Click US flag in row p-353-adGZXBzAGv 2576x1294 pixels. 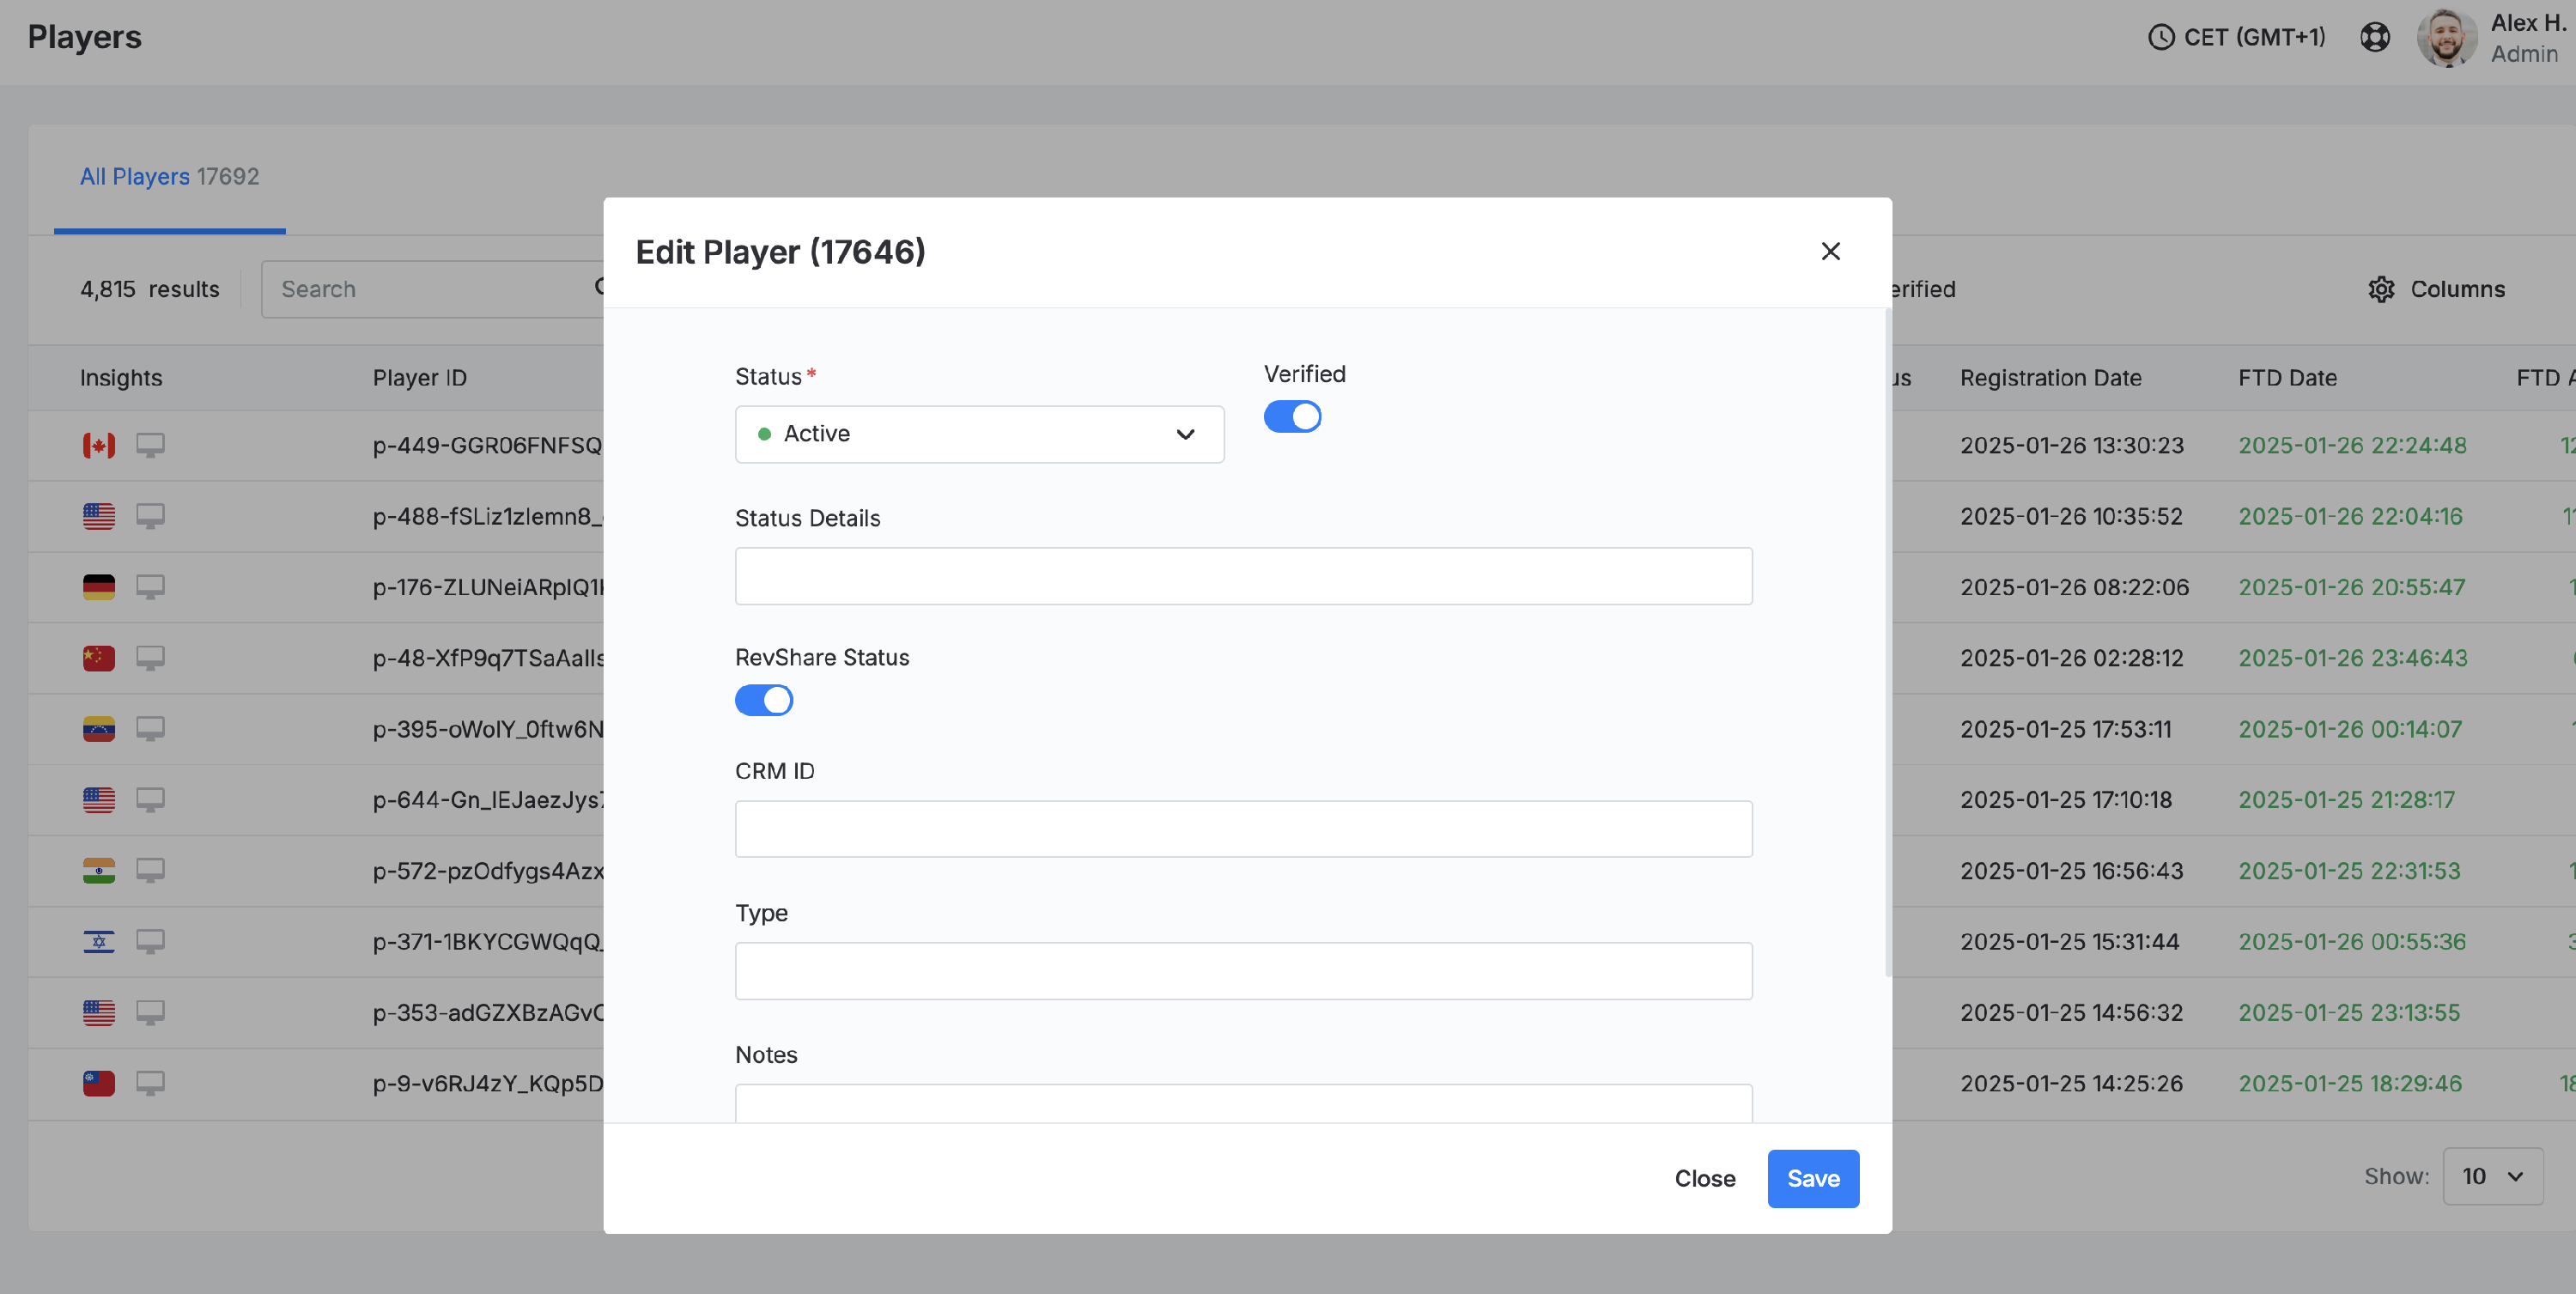98,1013
